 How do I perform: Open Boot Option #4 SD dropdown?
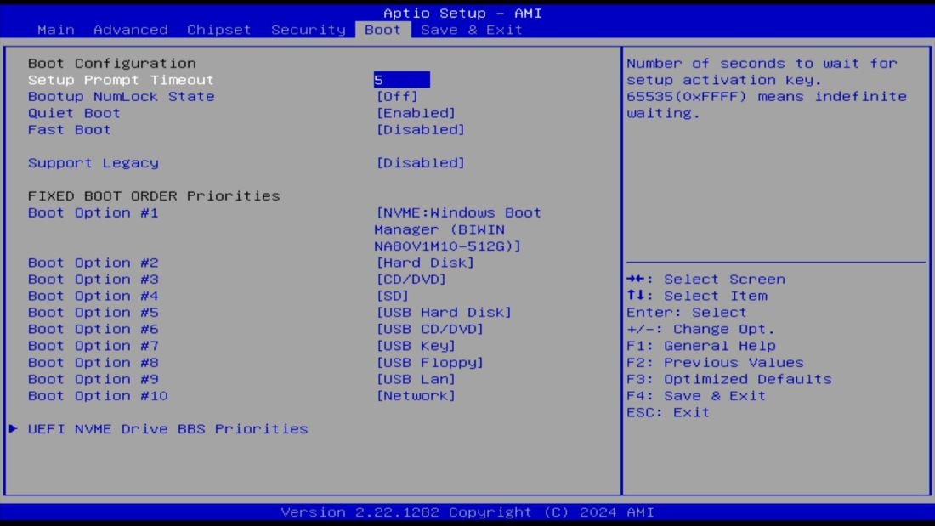click(x=393, y=297)
